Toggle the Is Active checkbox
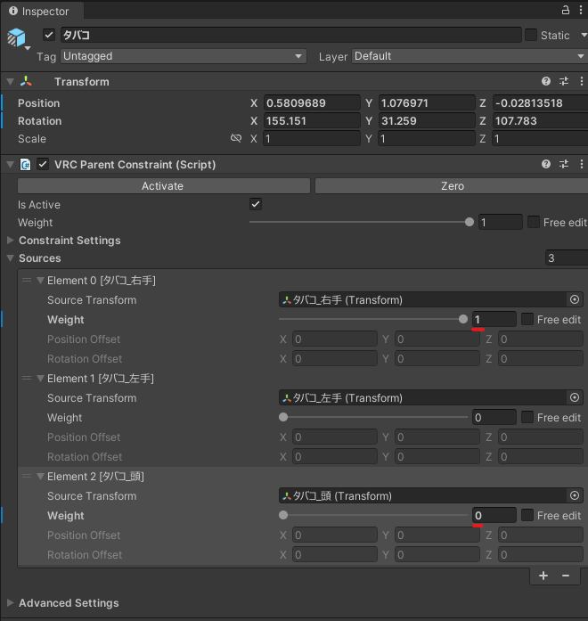Viewport: 588px width, 621px height. (x=256, y=204)
